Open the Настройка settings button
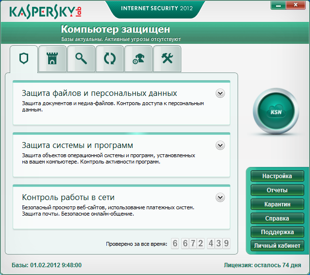Image resolution: width=310 pixels, height=275 pixels. pos(277,176)
